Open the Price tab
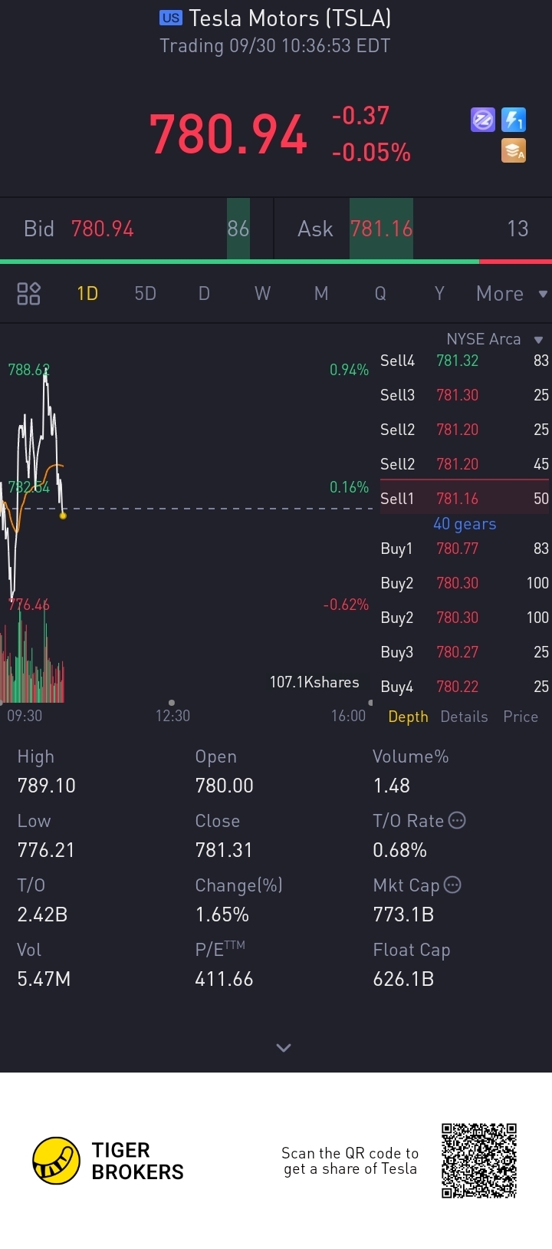 coord(521,717)
